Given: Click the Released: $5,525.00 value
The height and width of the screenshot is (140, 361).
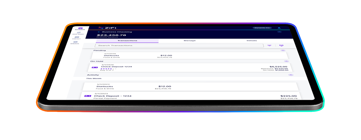Looking at the screenshot, I should (274, 68).
